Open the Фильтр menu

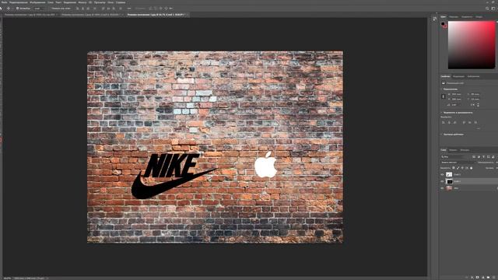click(82, 2)
